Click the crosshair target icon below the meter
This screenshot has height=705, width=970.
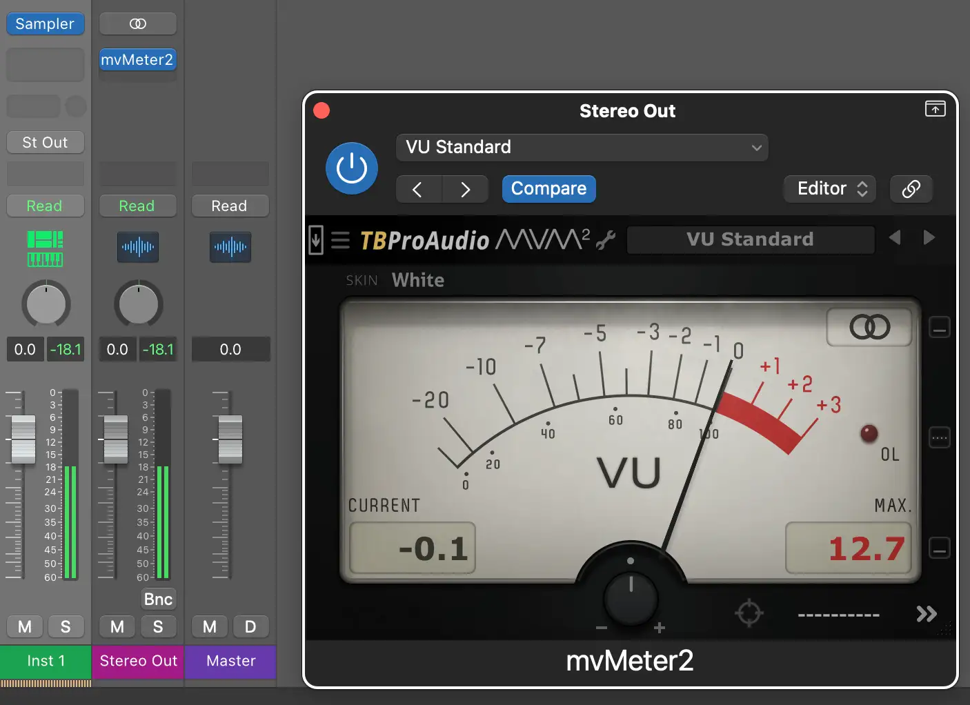pos(749,613)
